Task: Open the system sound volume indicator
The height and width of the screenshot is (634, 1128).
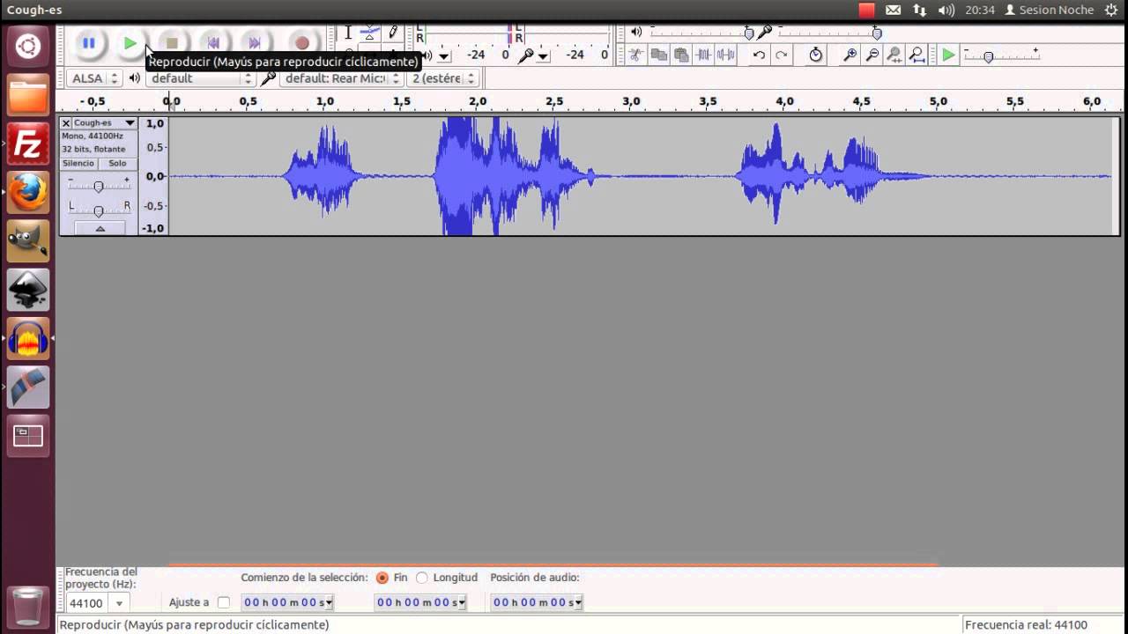Action: (x=946, y=10)
